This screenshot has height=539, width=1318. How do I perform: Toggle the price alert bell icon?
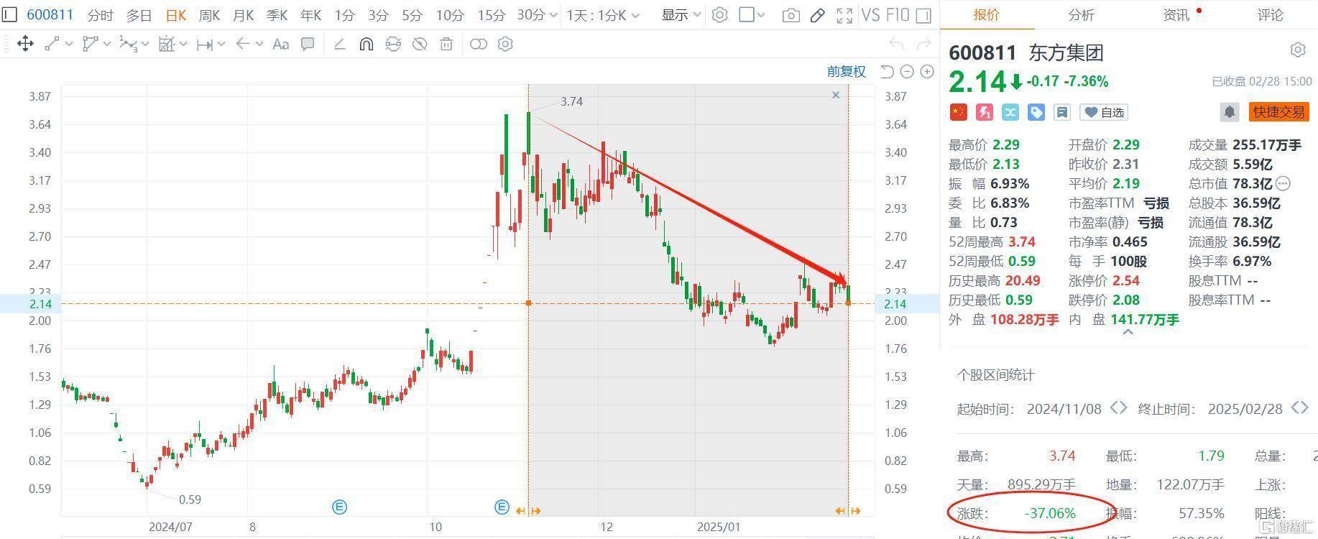pos(1230,112)
